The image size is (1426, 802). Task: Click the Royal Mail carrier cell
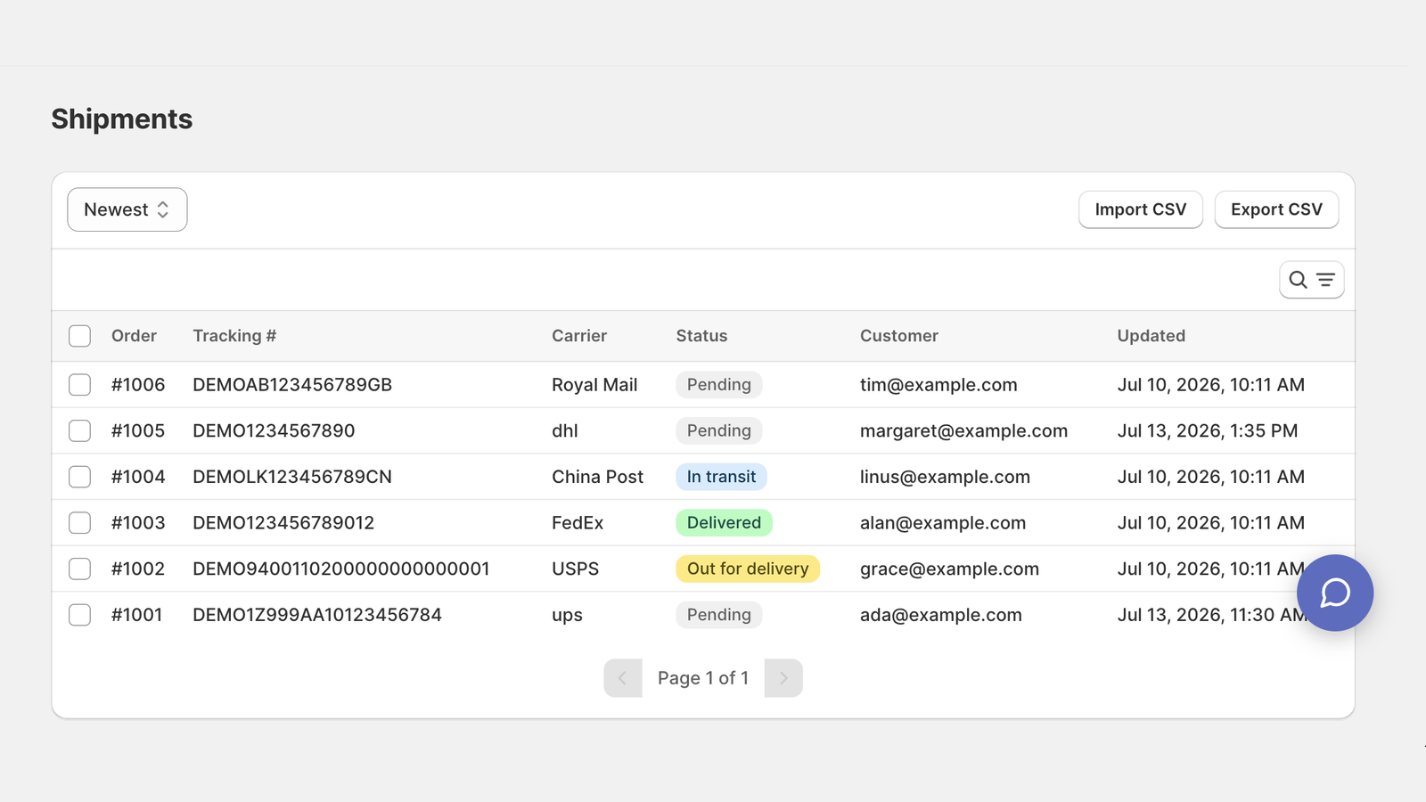[x=594, y=385]
